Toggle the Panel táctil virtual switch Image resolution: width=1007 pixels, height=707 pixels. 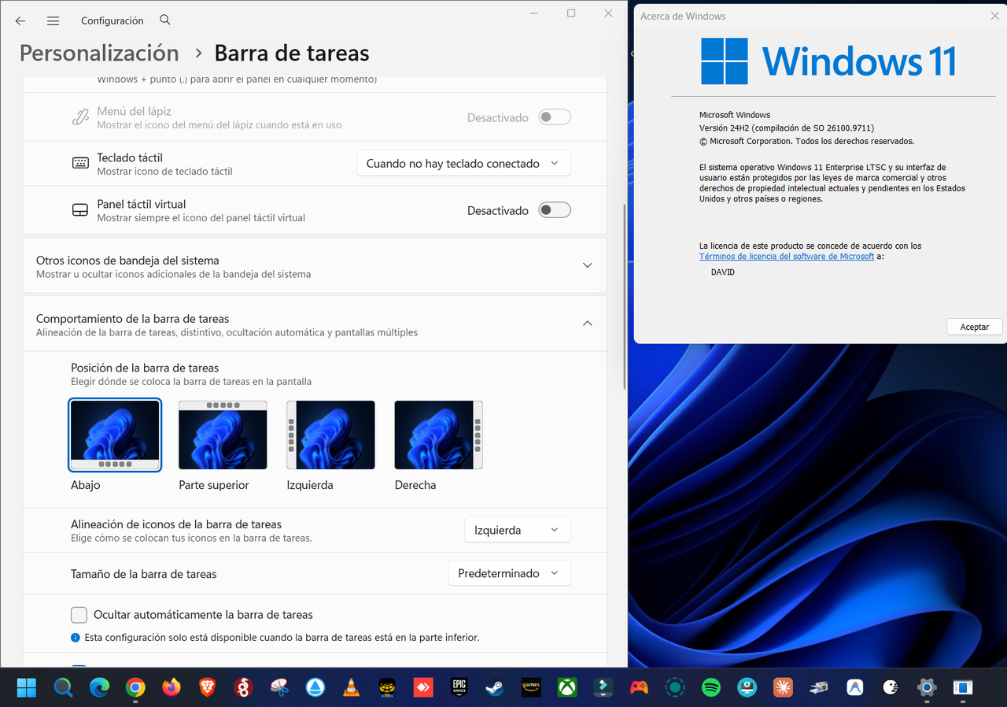[555, 210]
